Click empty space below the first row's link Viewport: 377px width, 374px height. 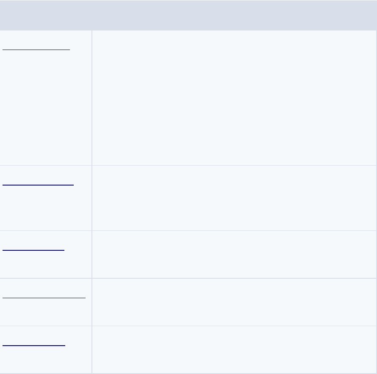pyautogui.click(x=46, y=108)
